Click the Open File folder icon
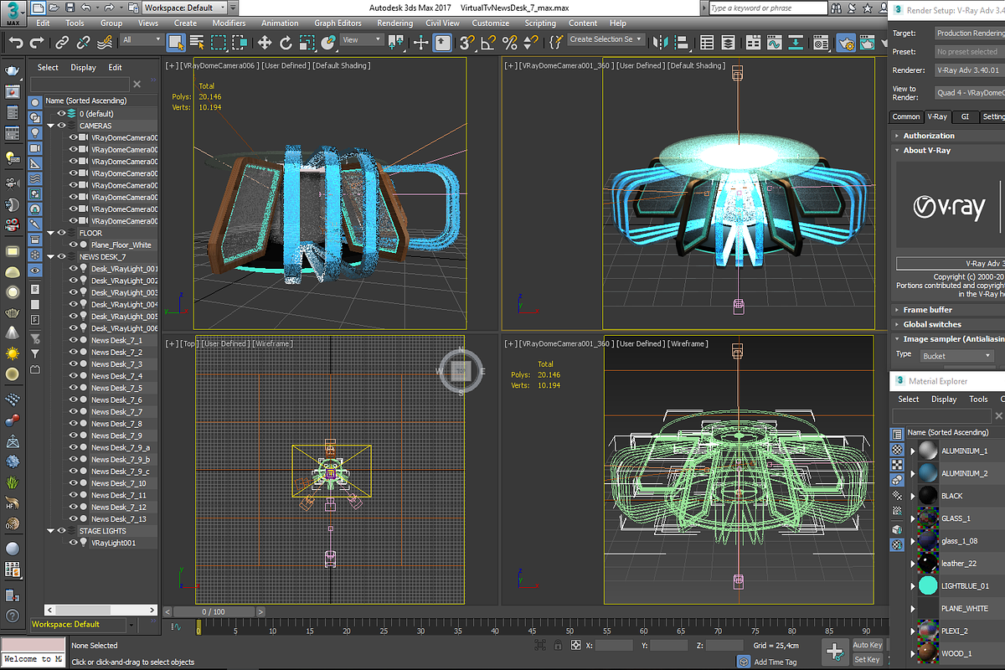 coord(55,8)
